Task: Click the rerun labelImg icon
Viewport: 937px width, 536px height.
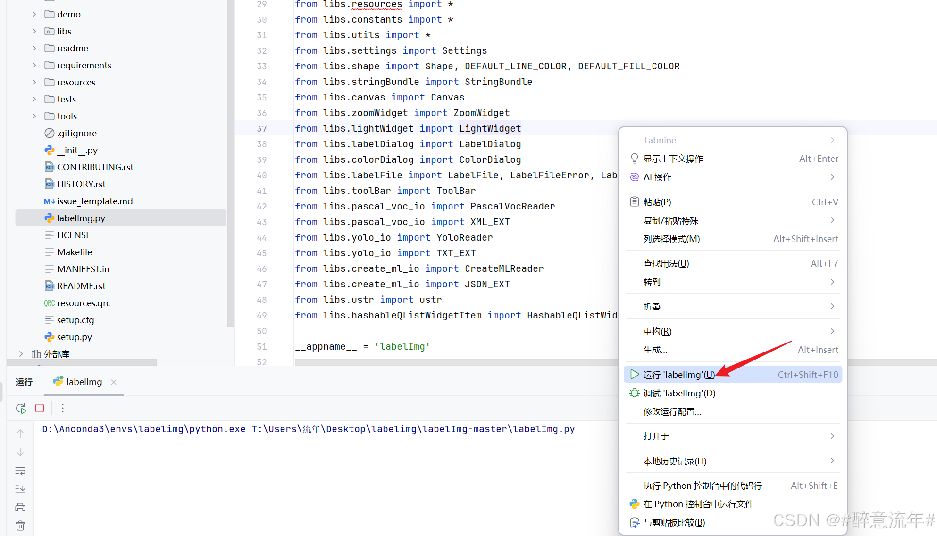Action: 21,408
